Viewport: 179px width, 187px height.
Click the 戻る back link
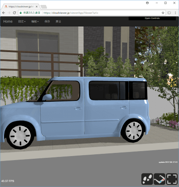[58, 22]
